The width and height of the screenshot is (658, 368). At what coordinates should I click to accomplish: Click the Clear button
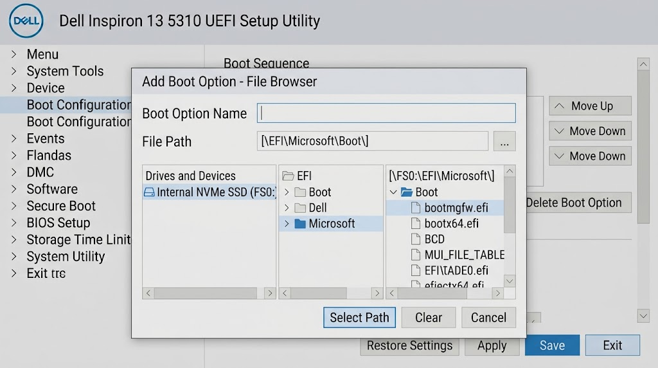pyautogui.click(x=429, y=318)
